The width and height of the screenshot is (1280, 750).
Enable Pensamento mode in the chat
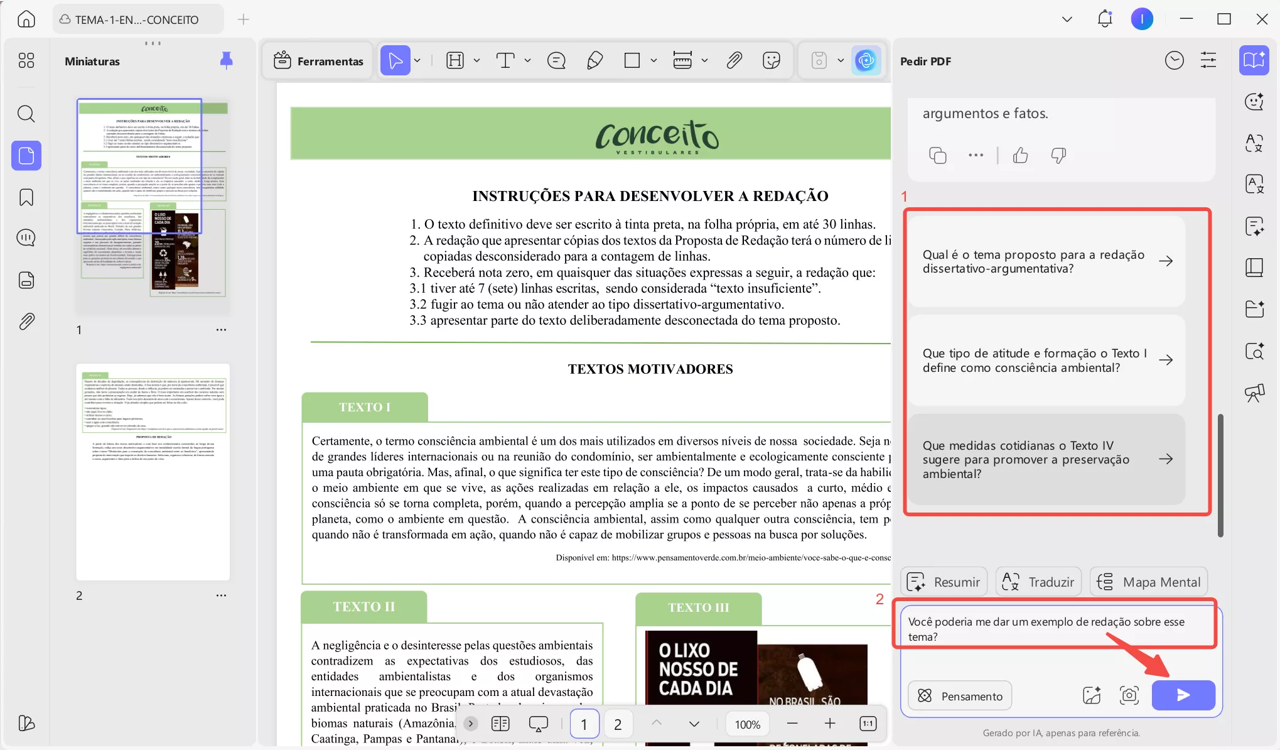[959, 695]
